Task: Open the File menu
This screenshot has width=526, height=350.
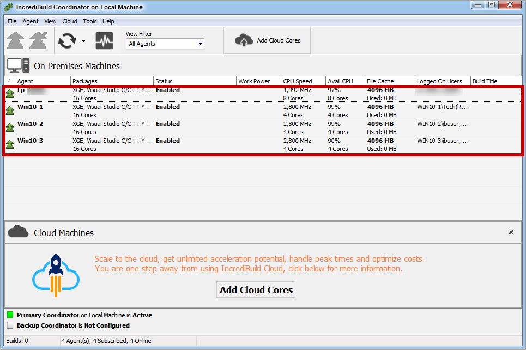Action: [x=12, y=21]
